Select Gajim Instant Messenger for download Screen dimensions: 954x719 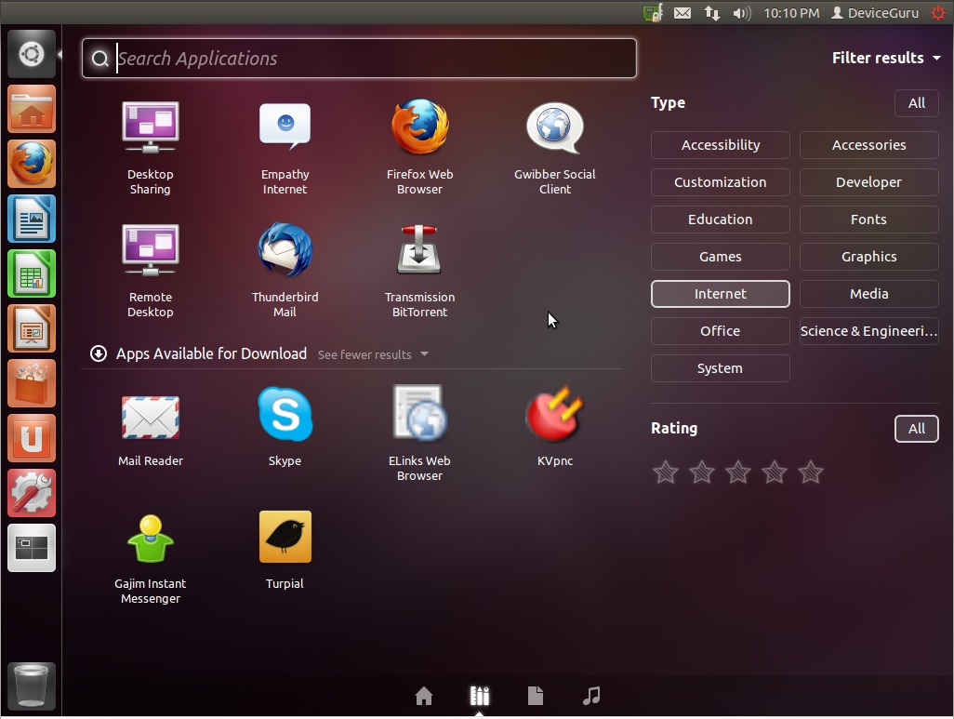coord(151,558)
